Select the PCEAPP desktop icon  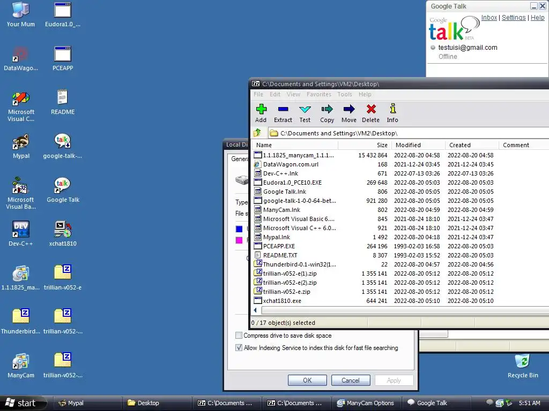point(63,58)
